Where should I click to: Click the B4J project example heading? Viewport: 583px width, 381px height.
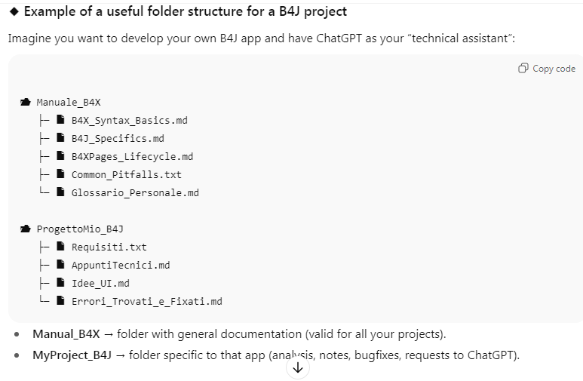pos(186,12)
